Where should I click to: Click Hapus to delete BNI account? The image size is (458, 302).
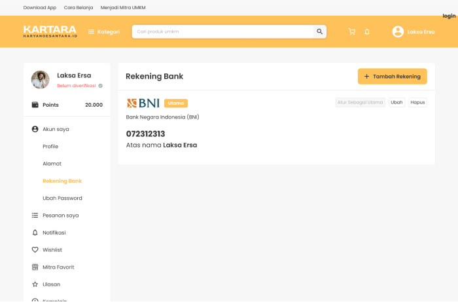(x=417, y=102)
